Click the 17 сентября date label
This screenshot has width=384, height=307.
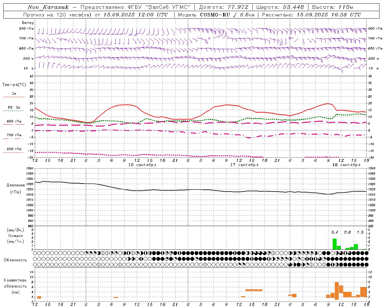(244, 165)
